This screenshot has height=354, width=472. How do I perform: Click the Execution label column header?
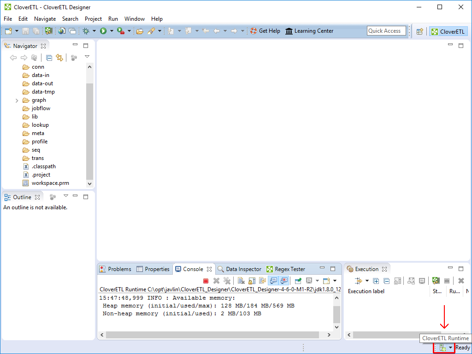click(366, 291)
